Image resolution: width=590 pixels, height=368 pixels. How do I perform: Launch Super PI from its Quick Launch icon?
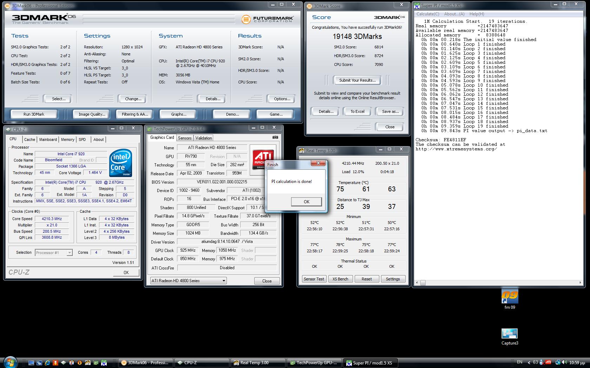pyautogui.click(x=104, y=363)
